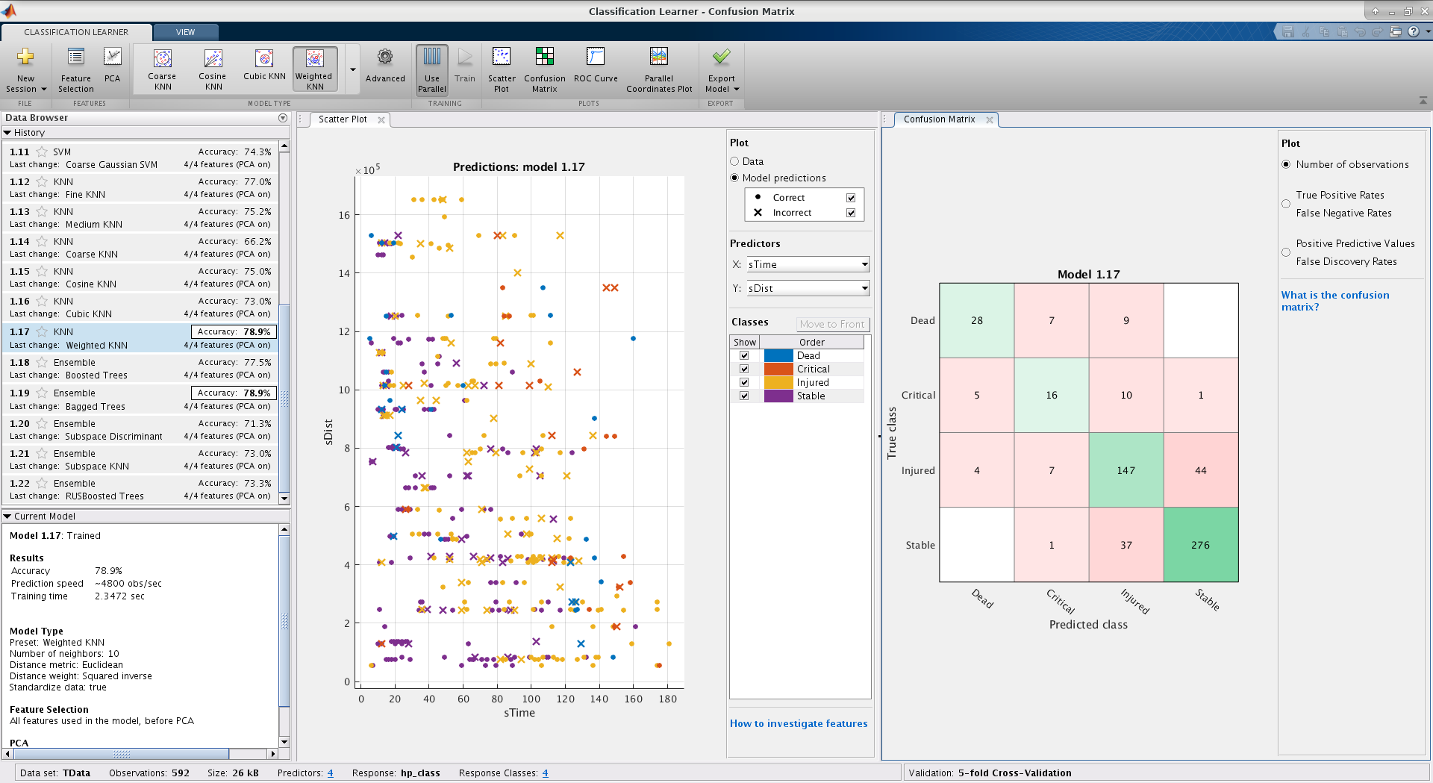This screenshot has width=1433, height=783.
Task: Uncheck the Incorrect predictions checkbox
Action: click(851, 213)
